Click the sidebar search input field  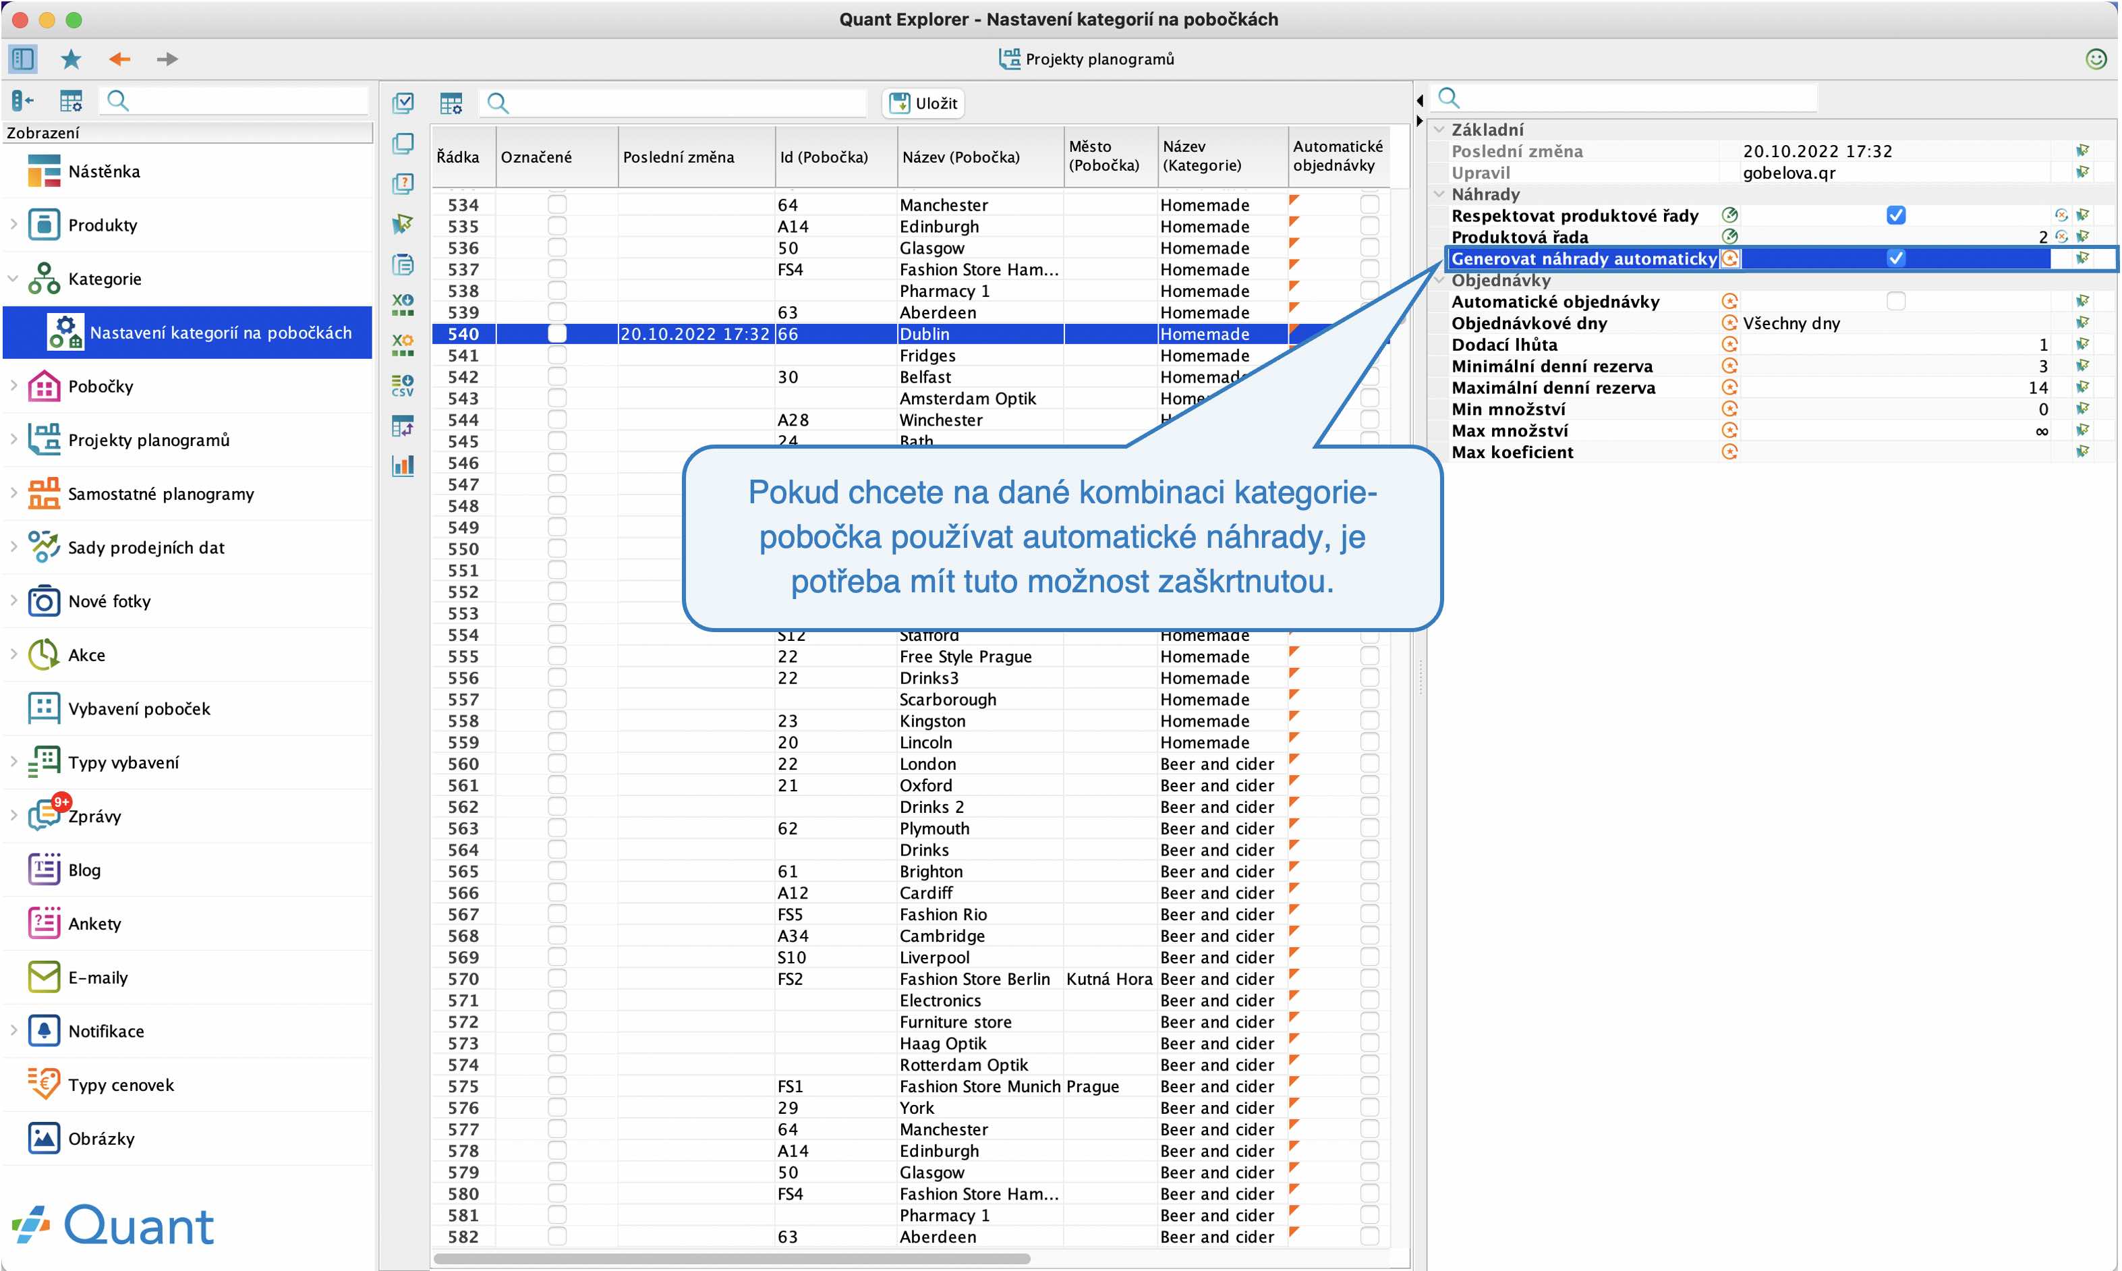tap(234, 101)
